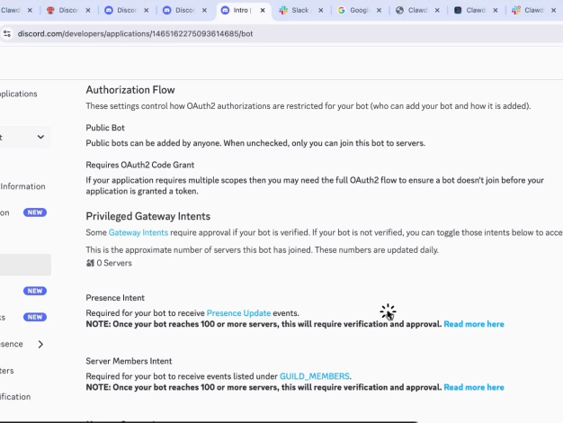Return to Applications list from the sidebar
Viewport: 563px width, 423px height.
(18, 94)
